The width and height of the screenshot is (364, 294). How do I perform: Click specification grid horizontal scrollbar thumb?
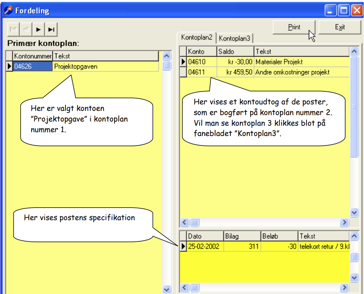pyautogui.click(x=195, y=288)
